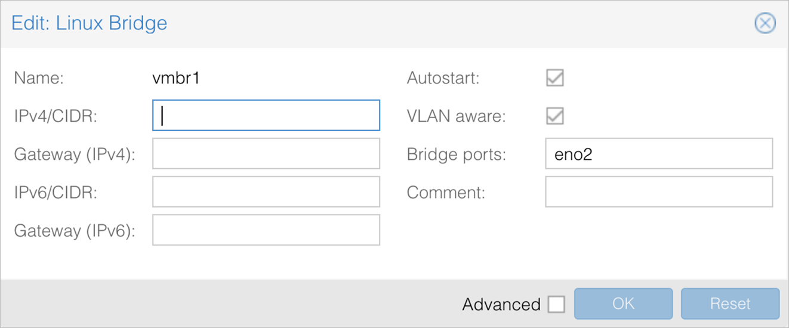Click the "Autostart:" label
The height and width of the screenshot is (328, 789).
(443, 78)
